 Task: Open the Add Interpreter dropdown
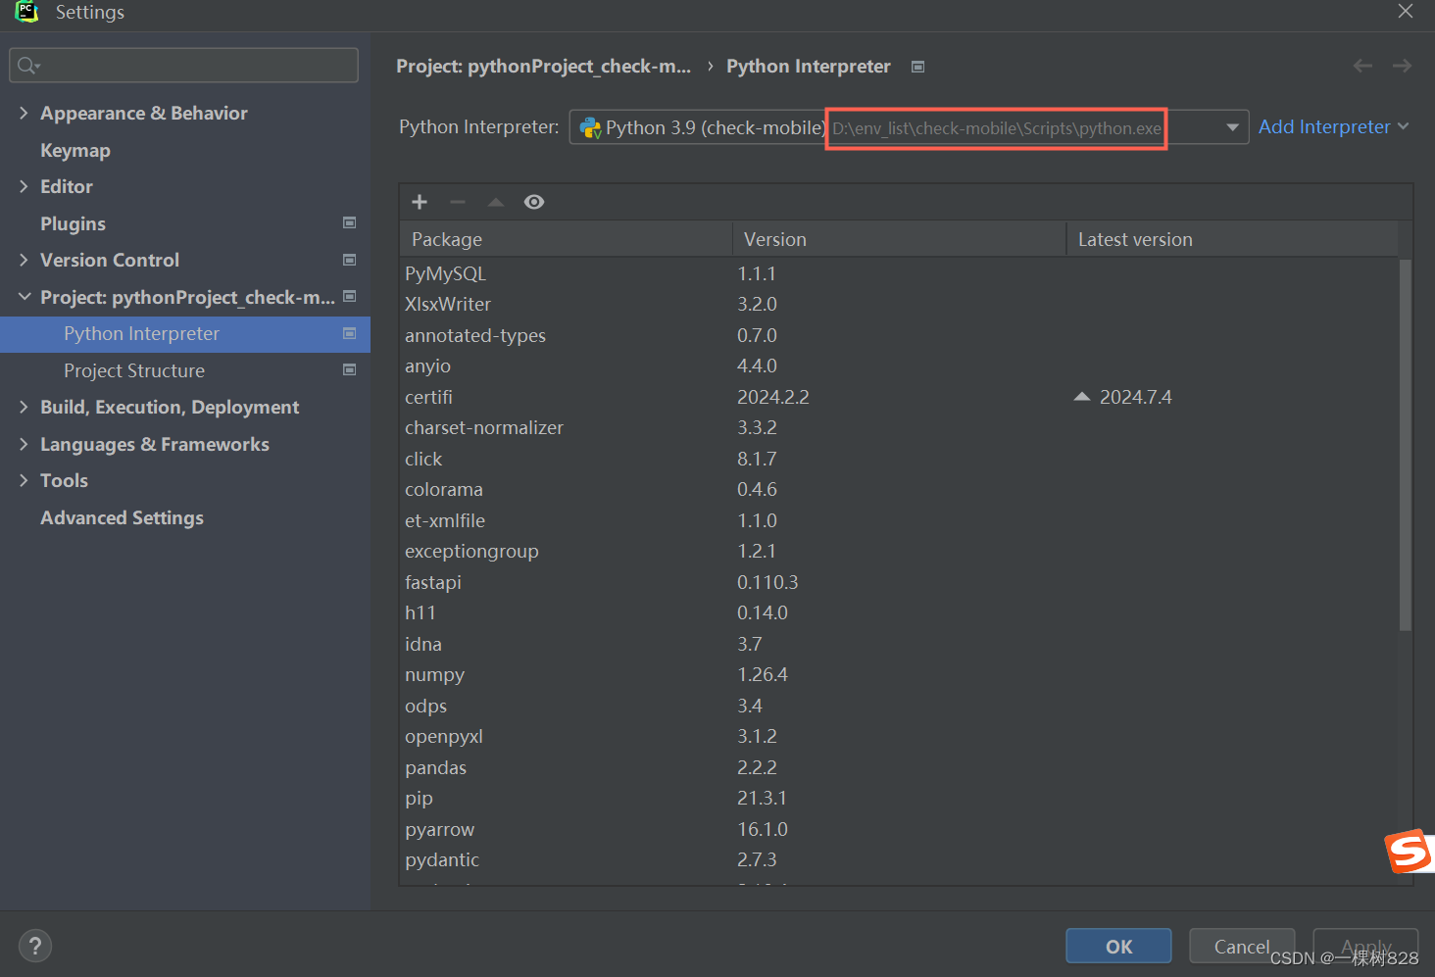click(x=1333, y=126)
